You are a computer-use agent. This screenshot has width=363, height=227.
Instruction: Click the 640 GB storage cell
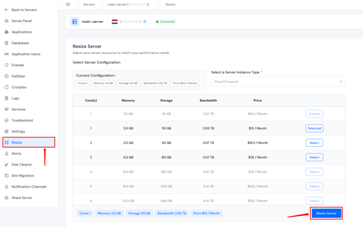pos(166,201)
